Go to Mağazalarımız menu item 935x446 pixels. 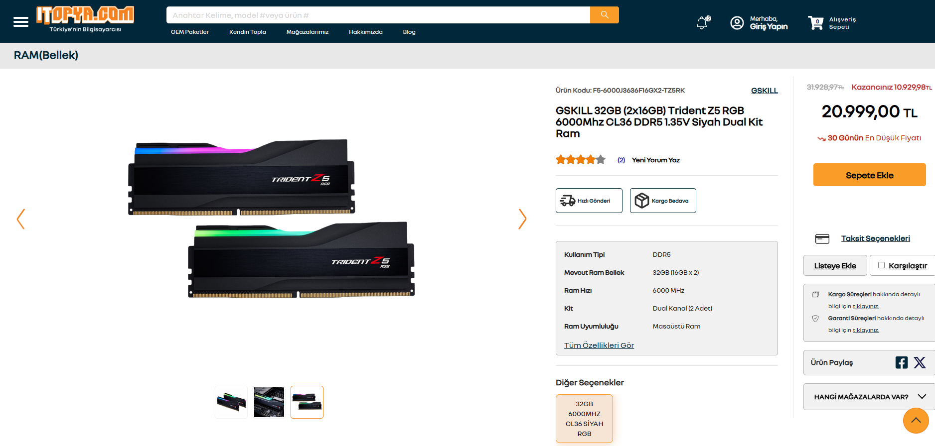pos(308,32)
